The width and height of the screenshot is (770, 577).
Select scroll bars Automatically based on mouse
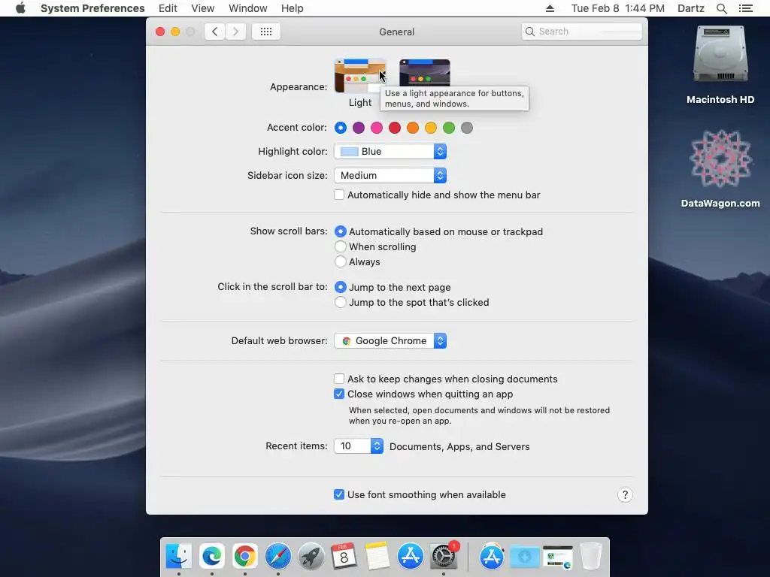click(341, 231)
